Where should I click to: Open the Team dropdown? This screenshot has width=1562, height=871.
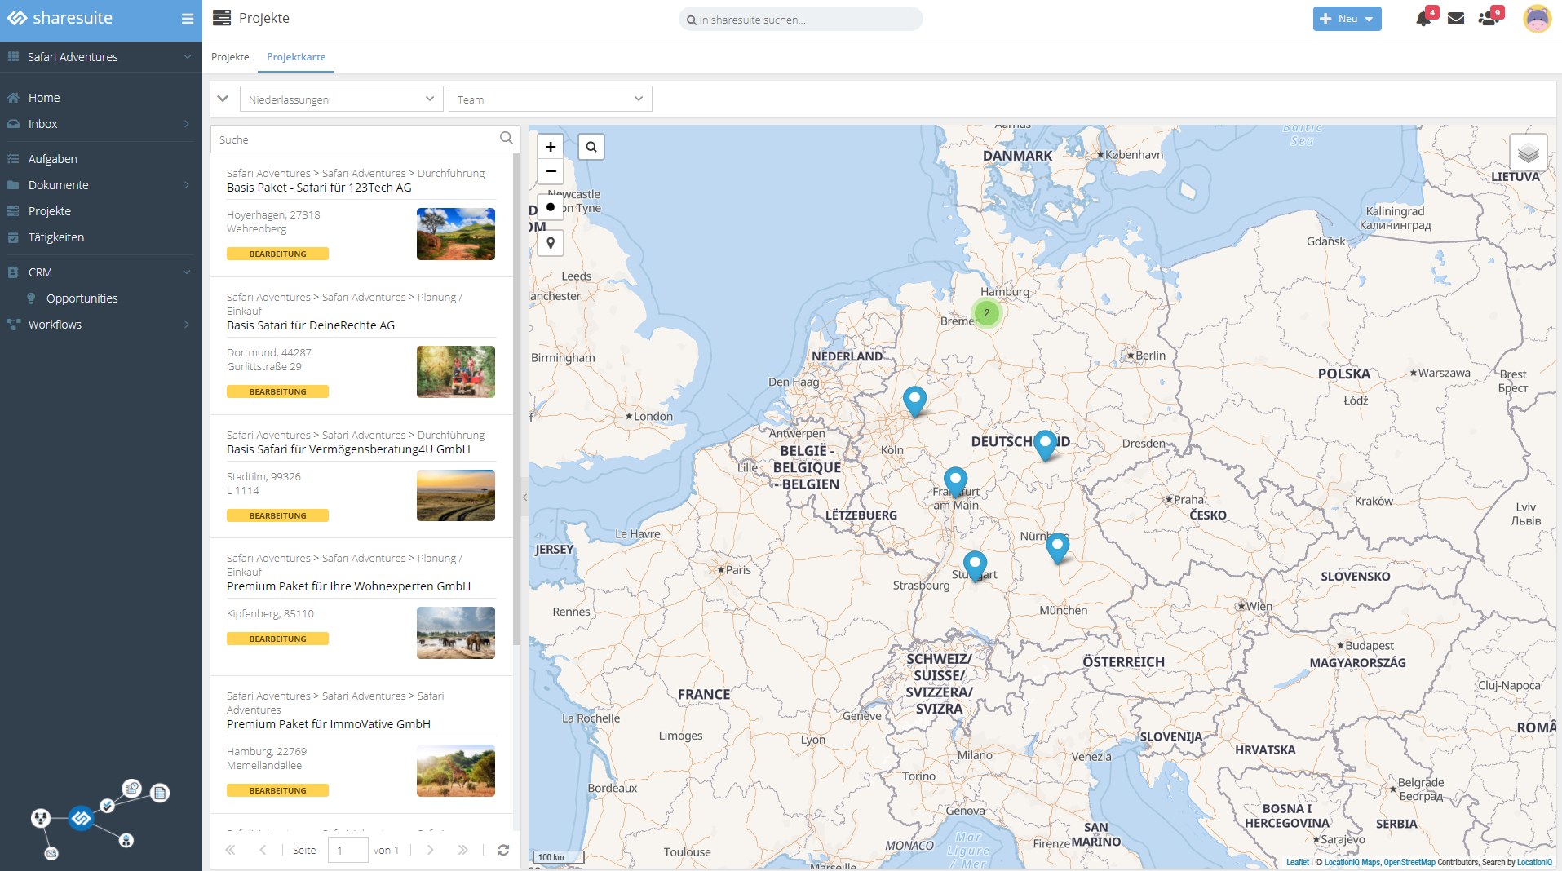pyautogui.click(x=550, y=99)
